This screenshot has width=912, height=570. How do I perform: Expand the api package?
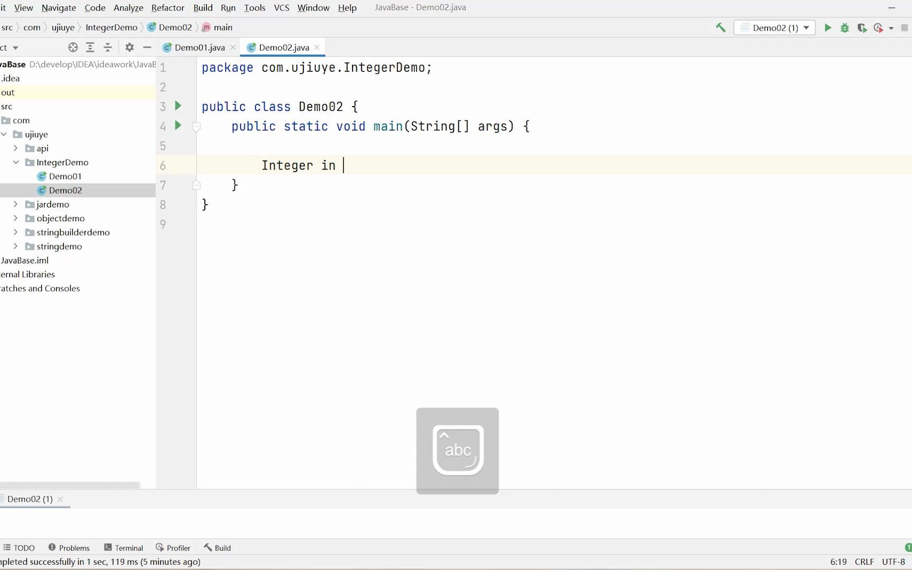coord(16,148)
